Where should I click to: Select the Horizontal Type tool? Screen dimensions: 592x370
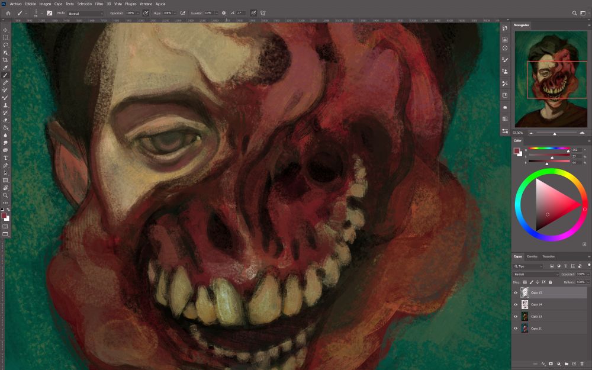[5, 158]
